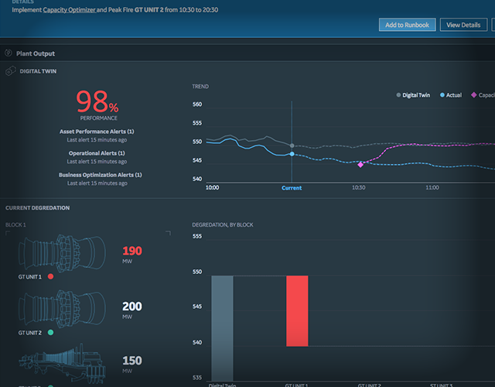This screenshot has height=387, width=495.
Task: Select the CURRENT DEGREDATION heading
Action: (x=38, y=208)
